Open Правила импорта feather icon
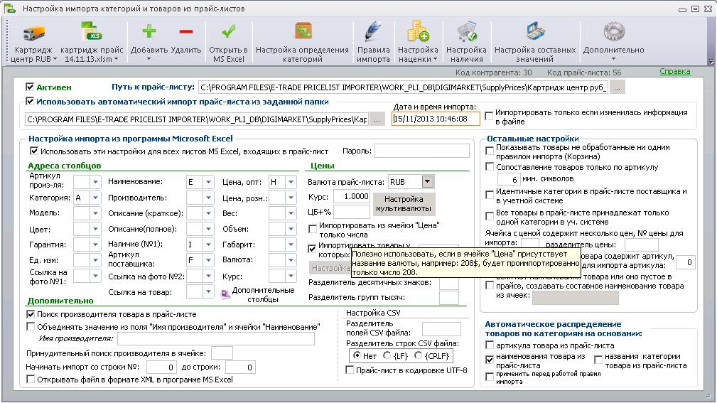 (x=373, y=32)
